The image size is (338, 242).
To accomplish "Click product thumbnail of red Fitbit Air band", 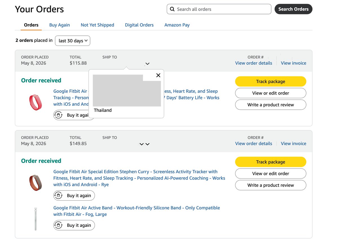I will click(x=35, y=102).
